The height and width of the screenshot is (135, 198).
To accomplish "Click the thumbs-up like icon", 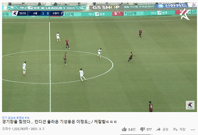I will coord(124,129).
